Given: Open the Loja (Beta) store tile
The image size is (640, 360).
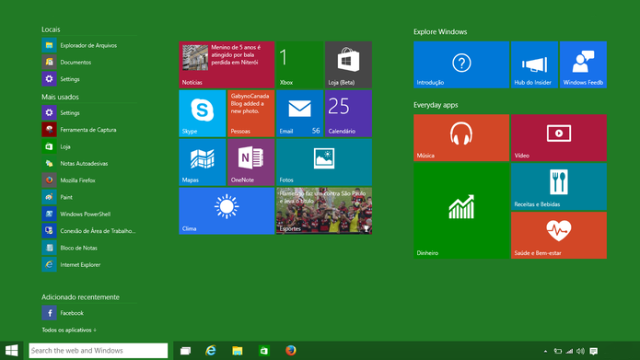Looking at the screenshot, I should pos(348,64).
